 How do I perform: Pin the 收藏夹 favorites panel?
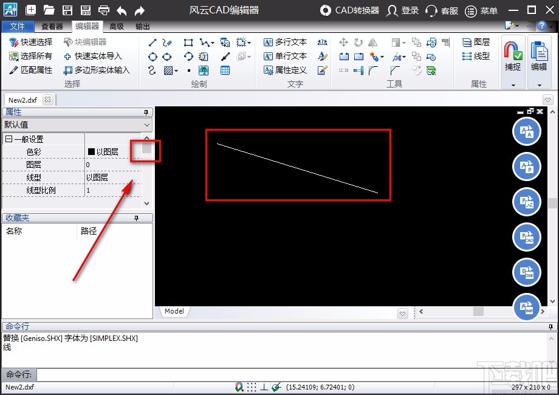click(136, 218)
